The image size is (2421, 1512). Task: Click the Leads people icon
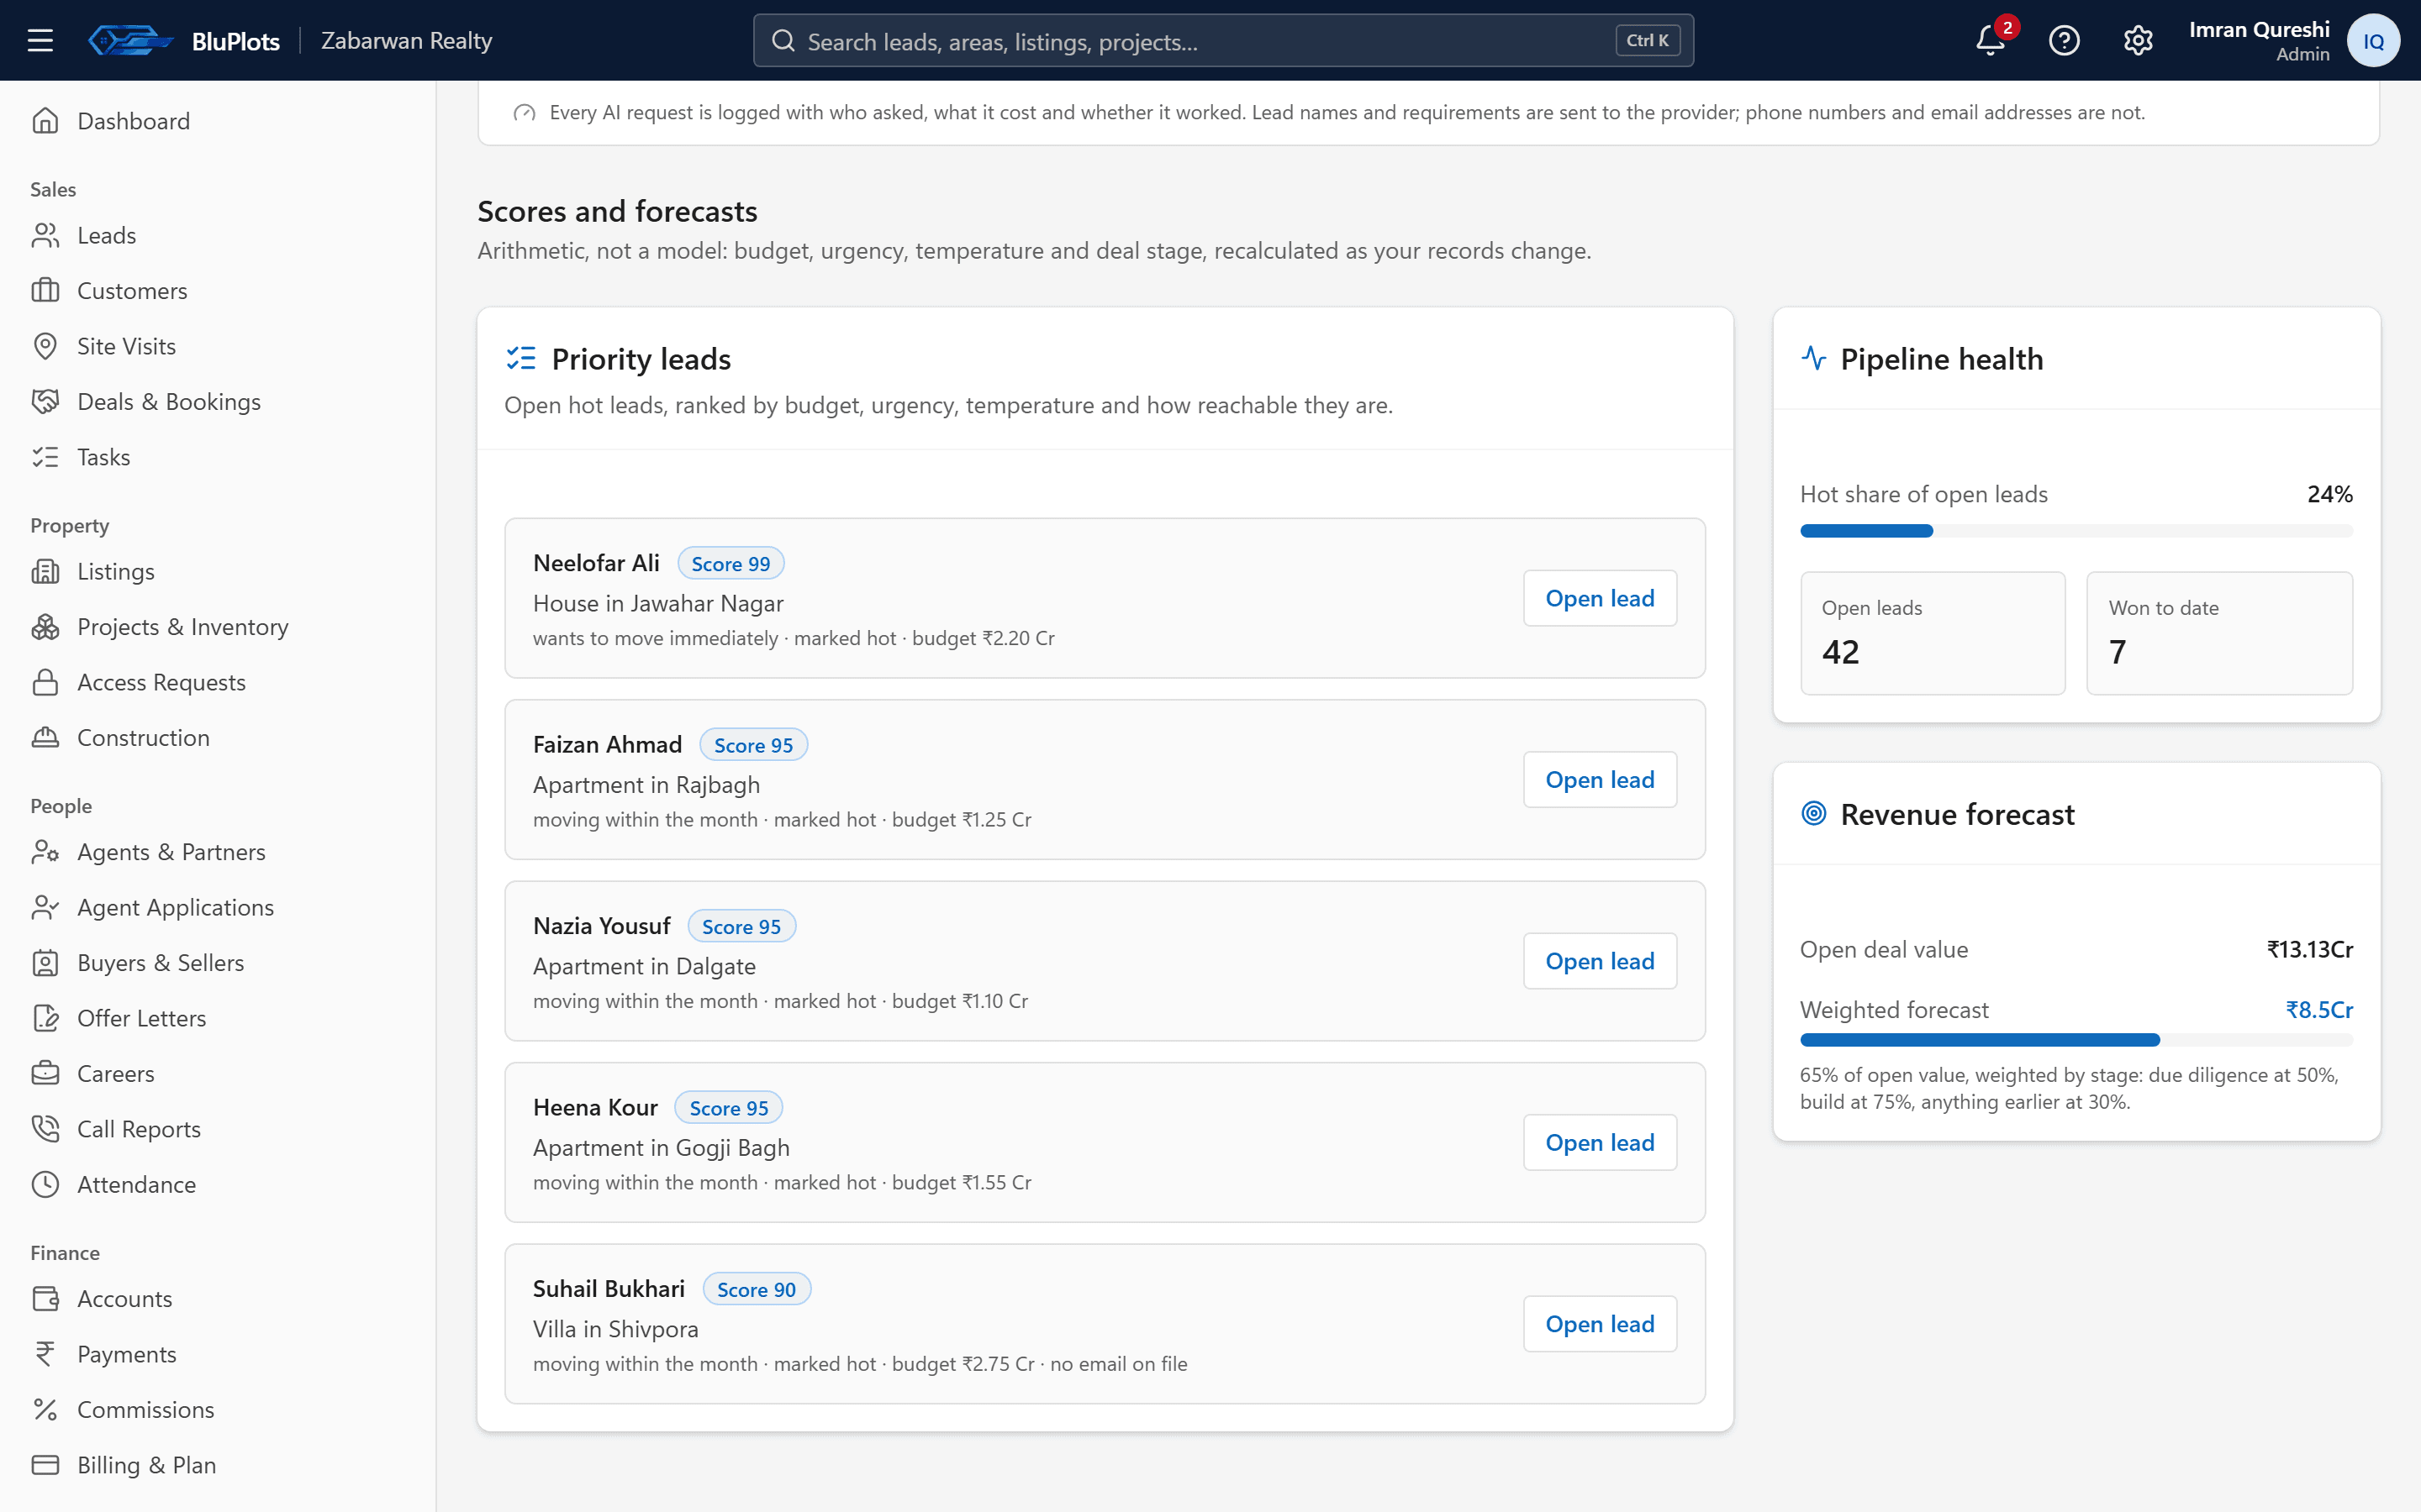click(45, 235)
